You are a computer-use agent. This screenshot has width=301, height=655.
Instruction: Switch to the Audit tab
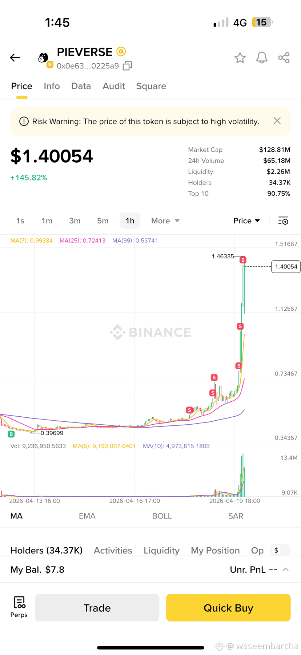(x=114, y=86)
